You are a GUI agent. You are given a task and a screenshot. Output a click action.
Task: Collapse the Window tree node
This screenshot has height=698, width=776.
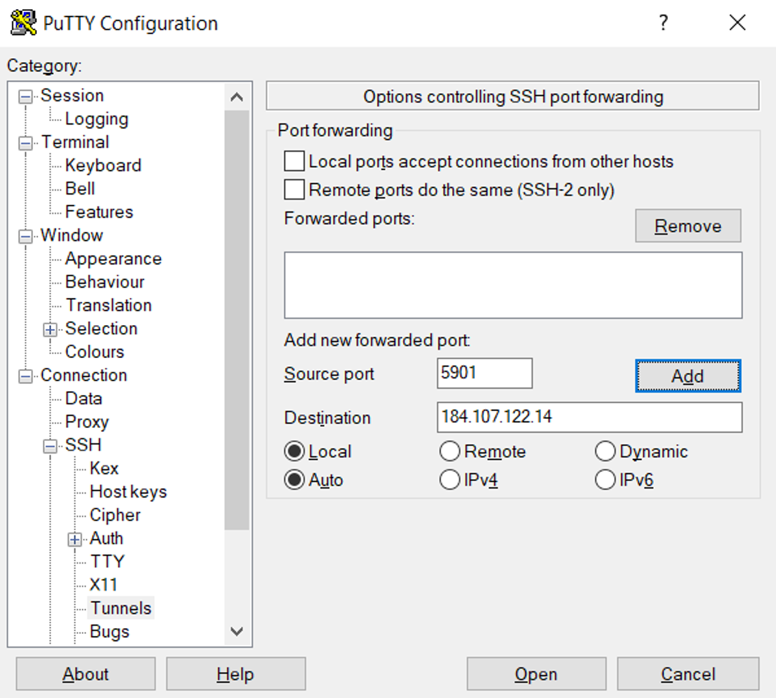tap(25, 237)
